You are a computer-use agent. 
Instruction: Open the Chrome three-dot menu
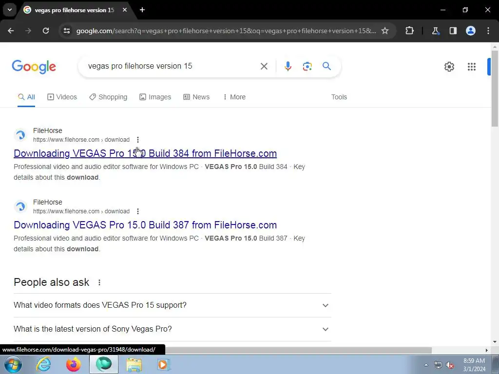[x=488, y=31]
